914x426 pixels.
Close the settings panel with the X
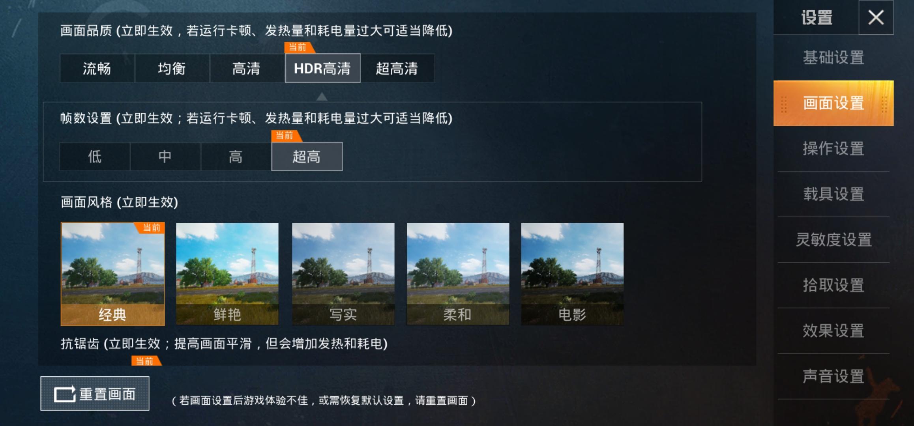[876, 17]
